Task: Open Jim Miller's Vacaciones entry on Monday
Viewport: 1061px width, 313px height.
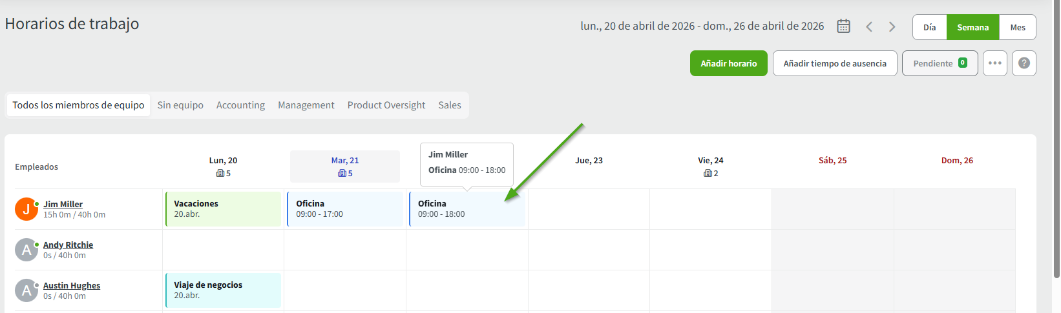Action: pos(223,209)
